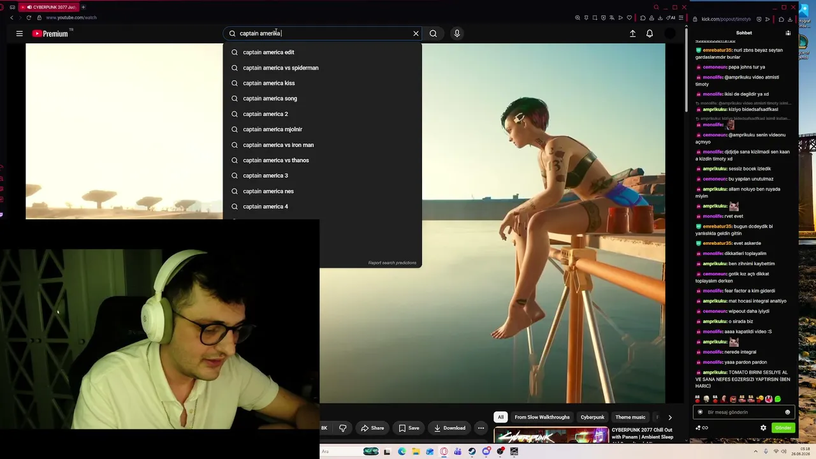Click the "Bir mesaj gönderin" chat input
Viewport: 816px width, 459px height.
pyautogui.click(x=743, y=412)
